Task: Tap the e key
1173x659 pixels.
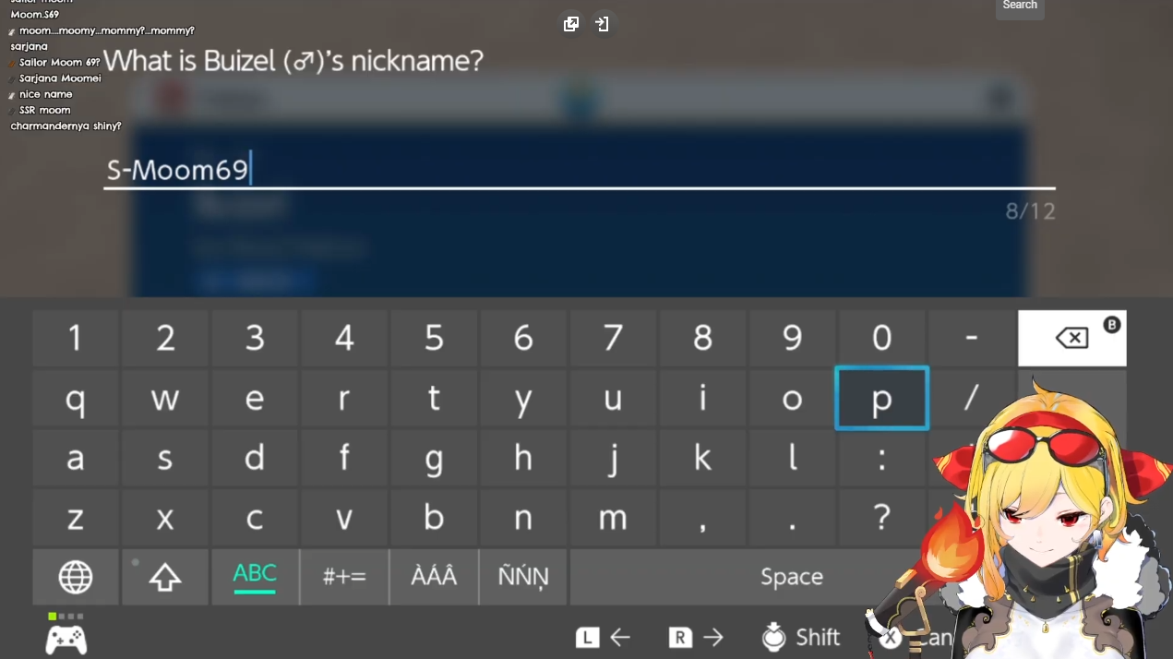Action: 255,398
